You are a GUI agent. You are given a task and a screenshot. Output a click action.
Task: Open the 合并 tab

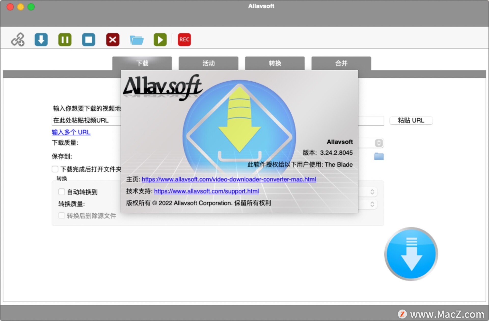coord(341,63)
